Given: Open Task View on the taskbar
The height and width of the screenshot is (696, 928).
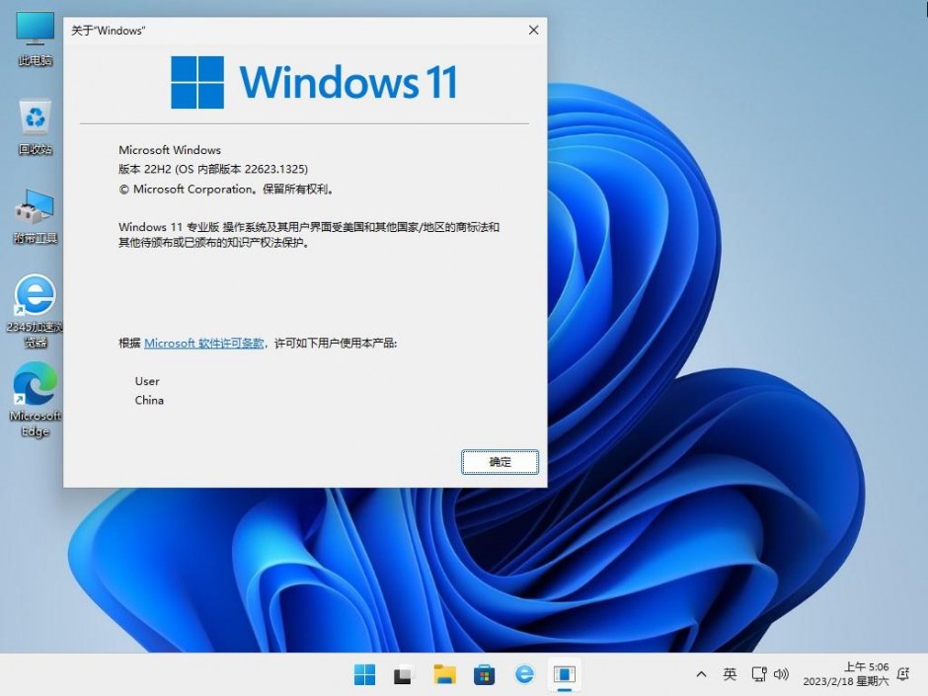Looking at the screenshot, I should pos(404,674).
